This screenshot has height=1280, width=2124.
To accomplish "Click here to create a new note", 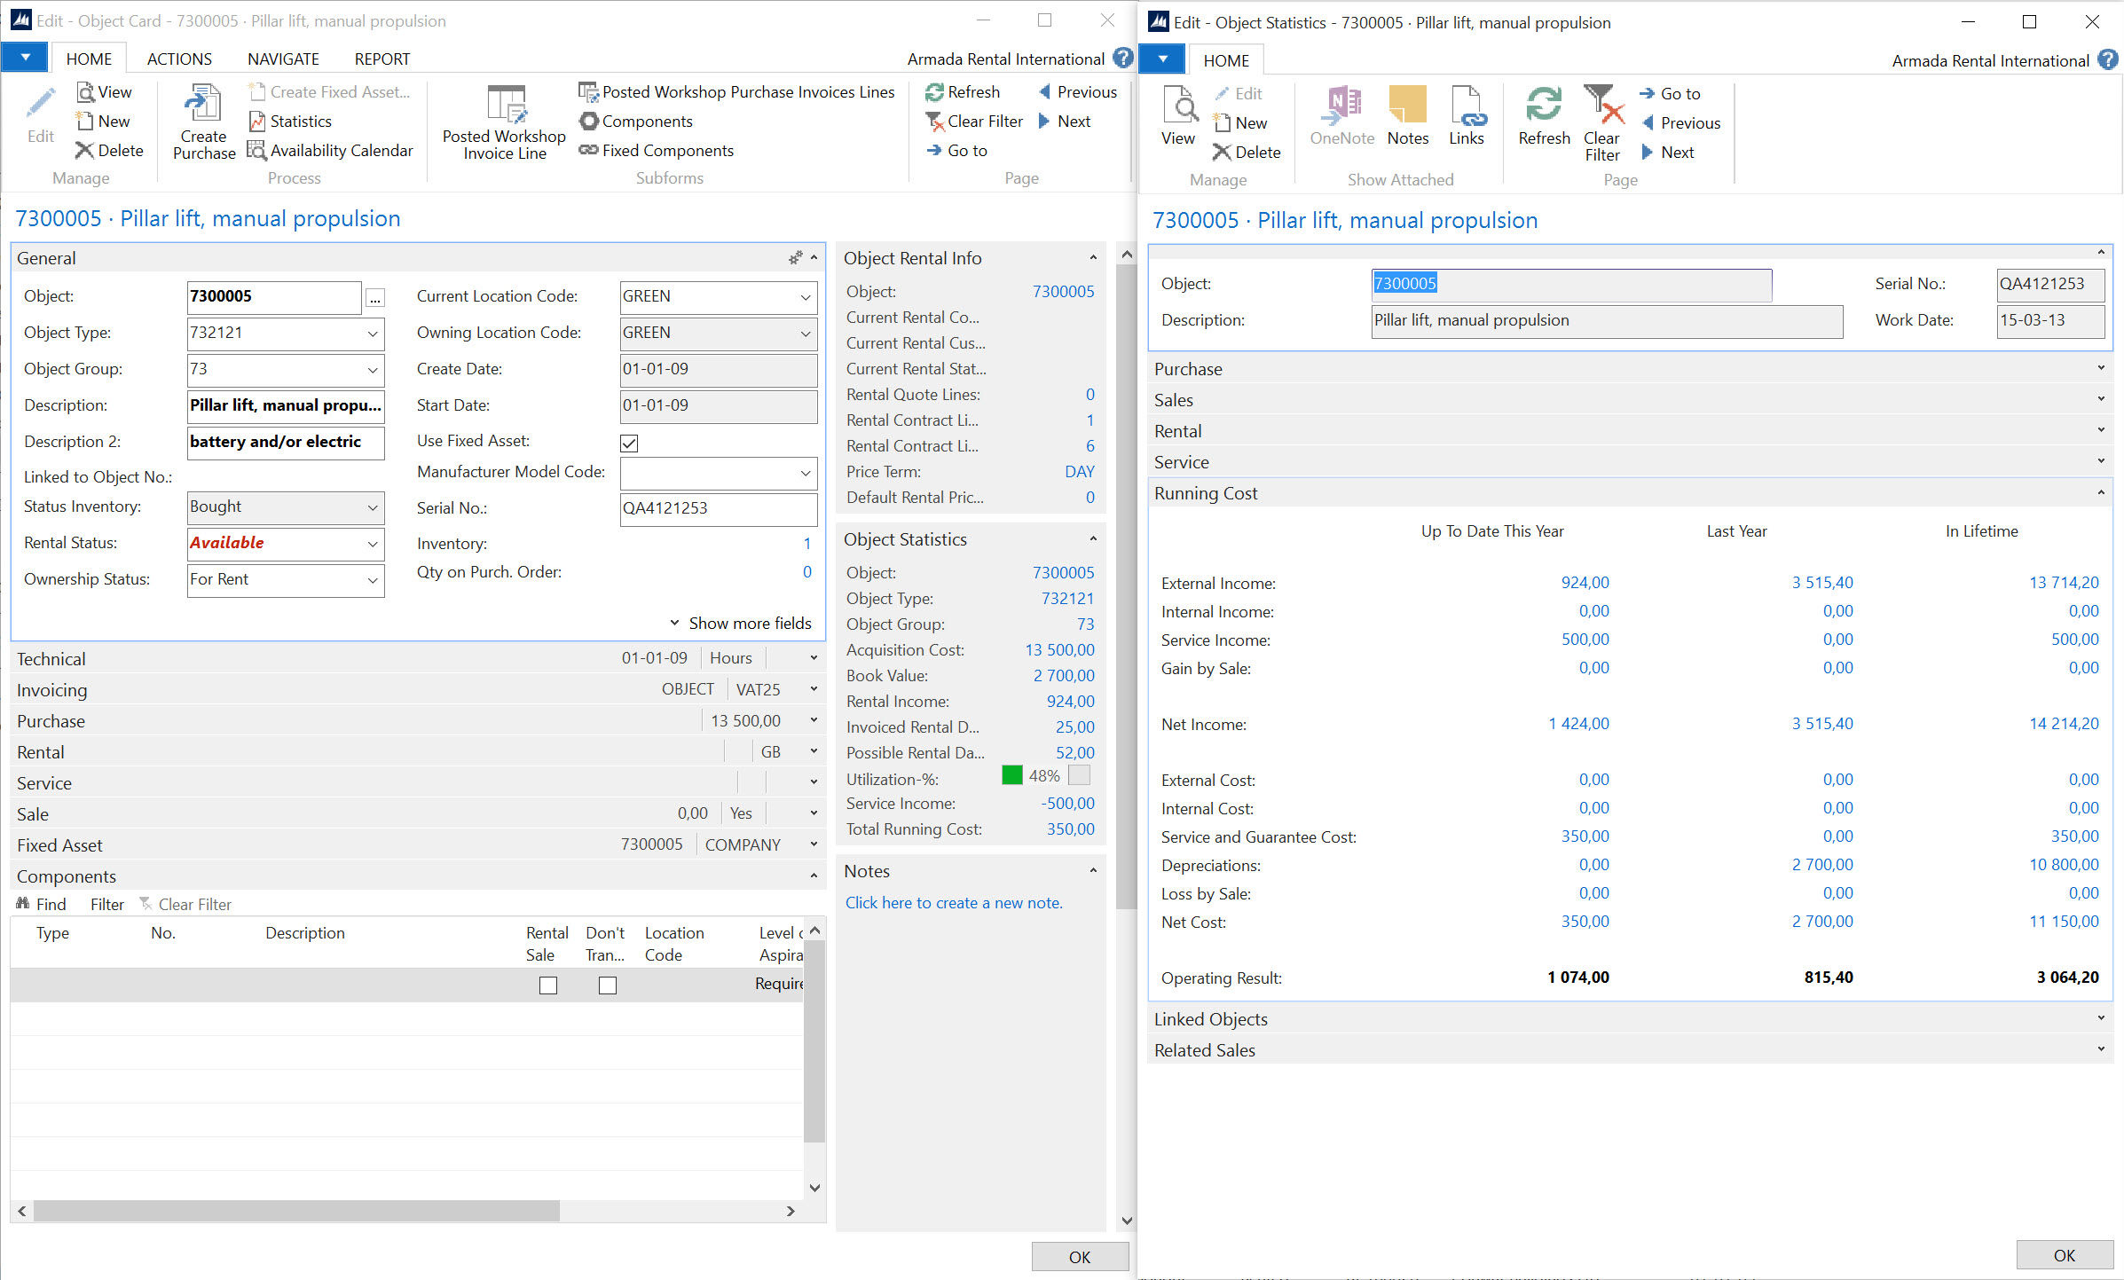I will coord(953,903).
